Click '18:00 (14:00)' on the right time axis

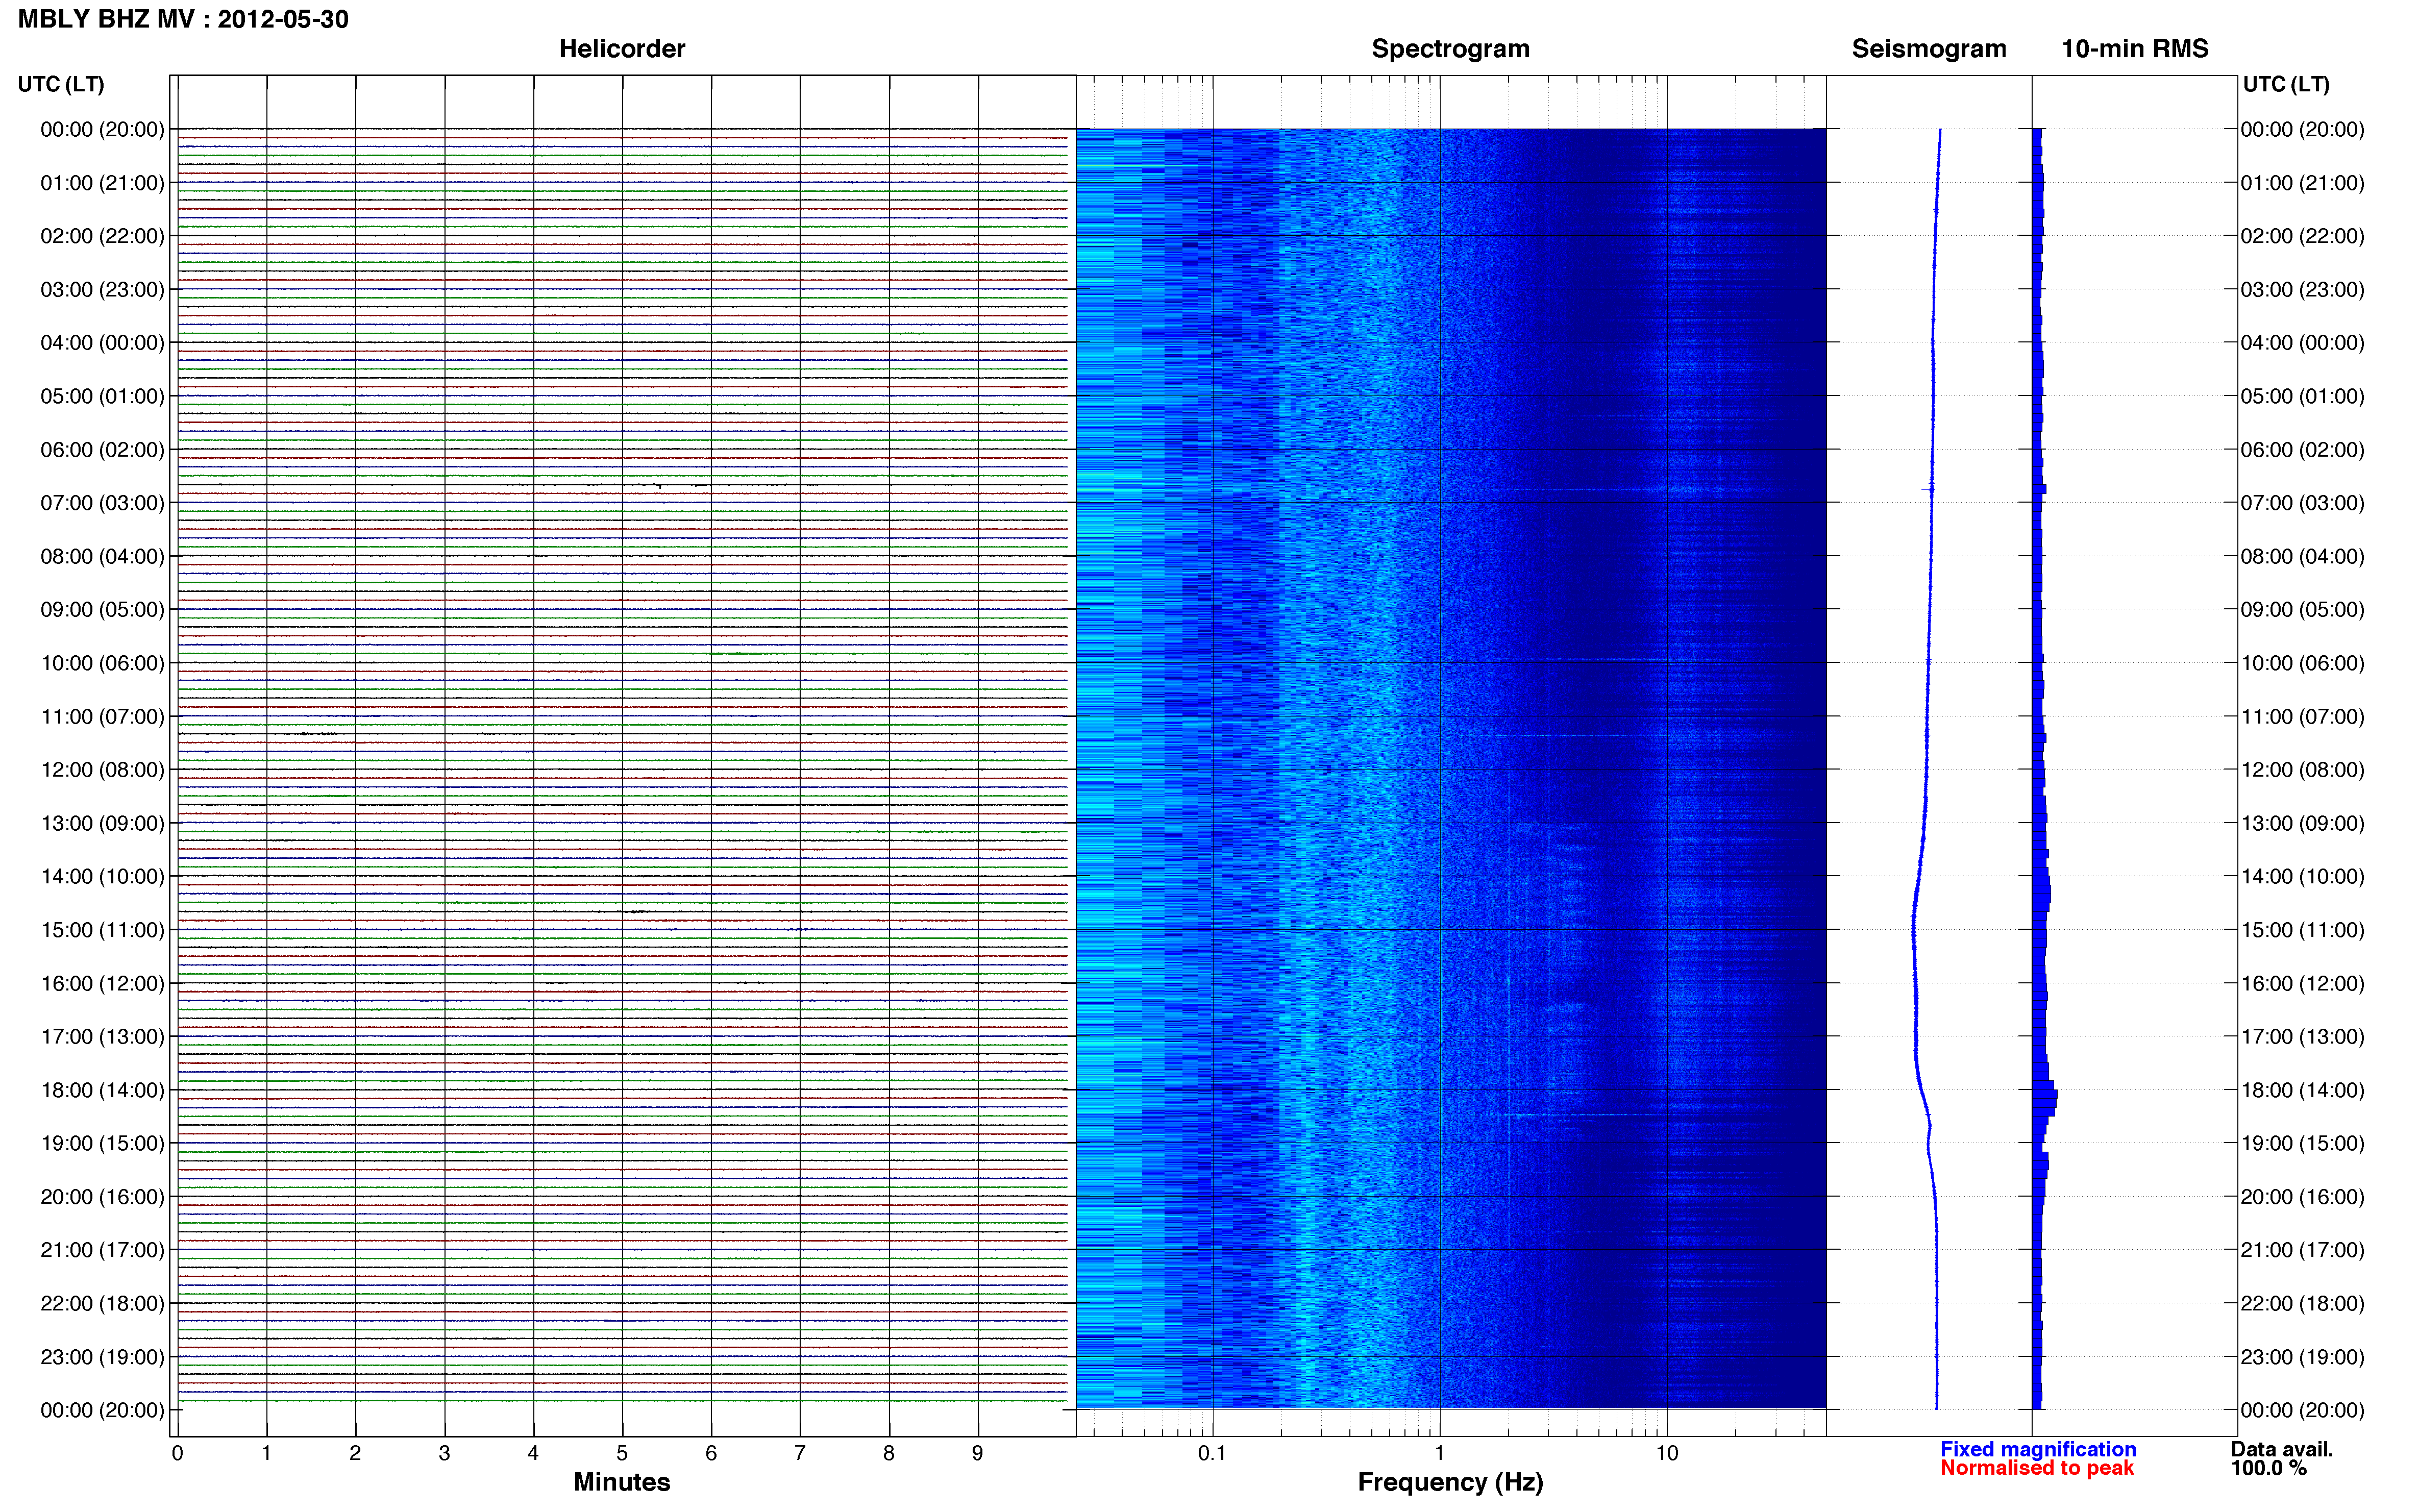coord(2302,1090)
